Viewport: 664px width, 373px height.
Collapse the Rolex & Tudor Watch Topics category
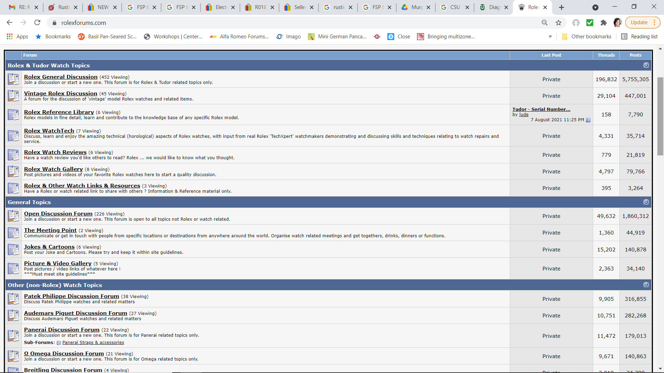click(646, 65)
